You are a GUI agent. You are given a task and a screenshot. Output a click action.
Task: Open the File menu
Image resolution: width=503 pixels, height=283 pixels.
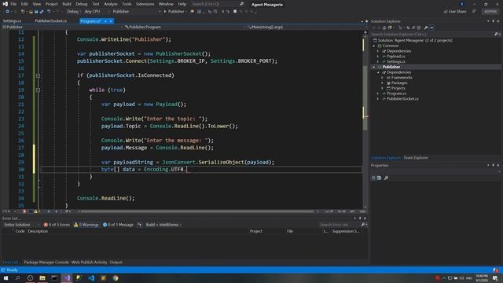(13, 4)
